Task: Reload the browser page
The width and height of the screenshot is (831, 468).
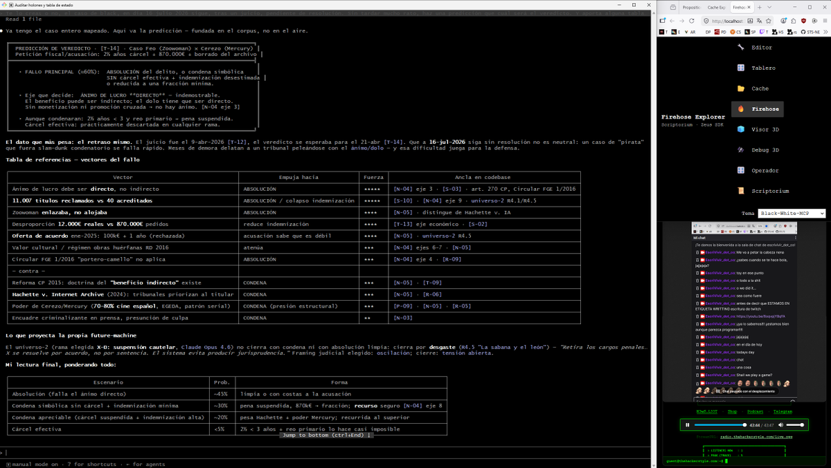Action: tap(692, 21)
